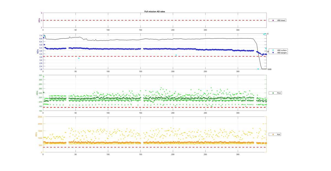Viewport: 331px width, 171px height.
Task: Click the '2500' tick label on Roll axis
Action: pyautogui.click(x=40, y=117)
